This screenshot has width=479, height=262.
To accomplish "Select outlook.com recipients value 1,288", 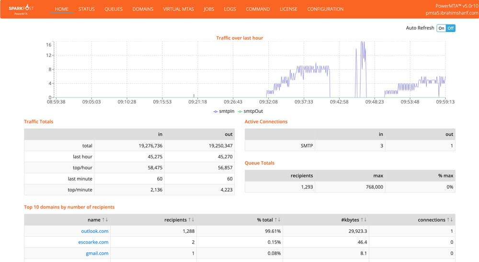I will (188, 231).
